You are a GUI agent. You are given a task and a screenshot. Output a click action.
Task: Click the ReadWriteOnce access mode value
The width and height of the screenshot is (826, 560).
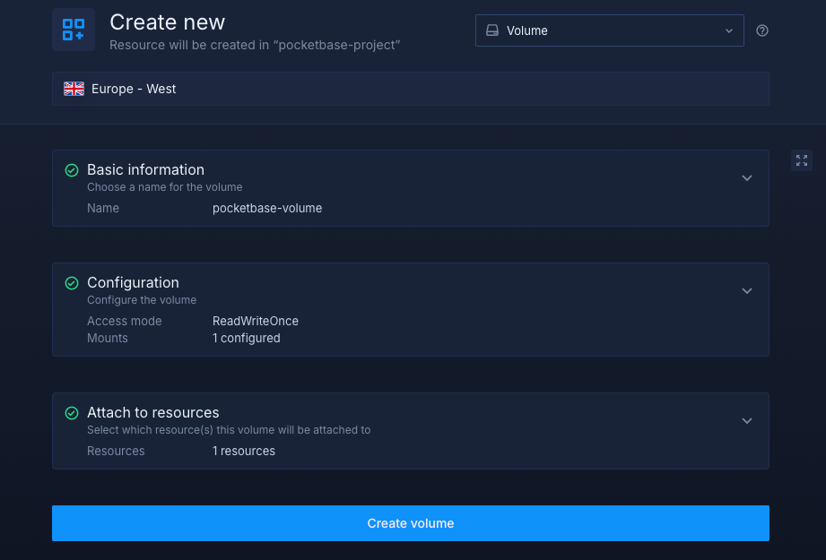point(255,321)
